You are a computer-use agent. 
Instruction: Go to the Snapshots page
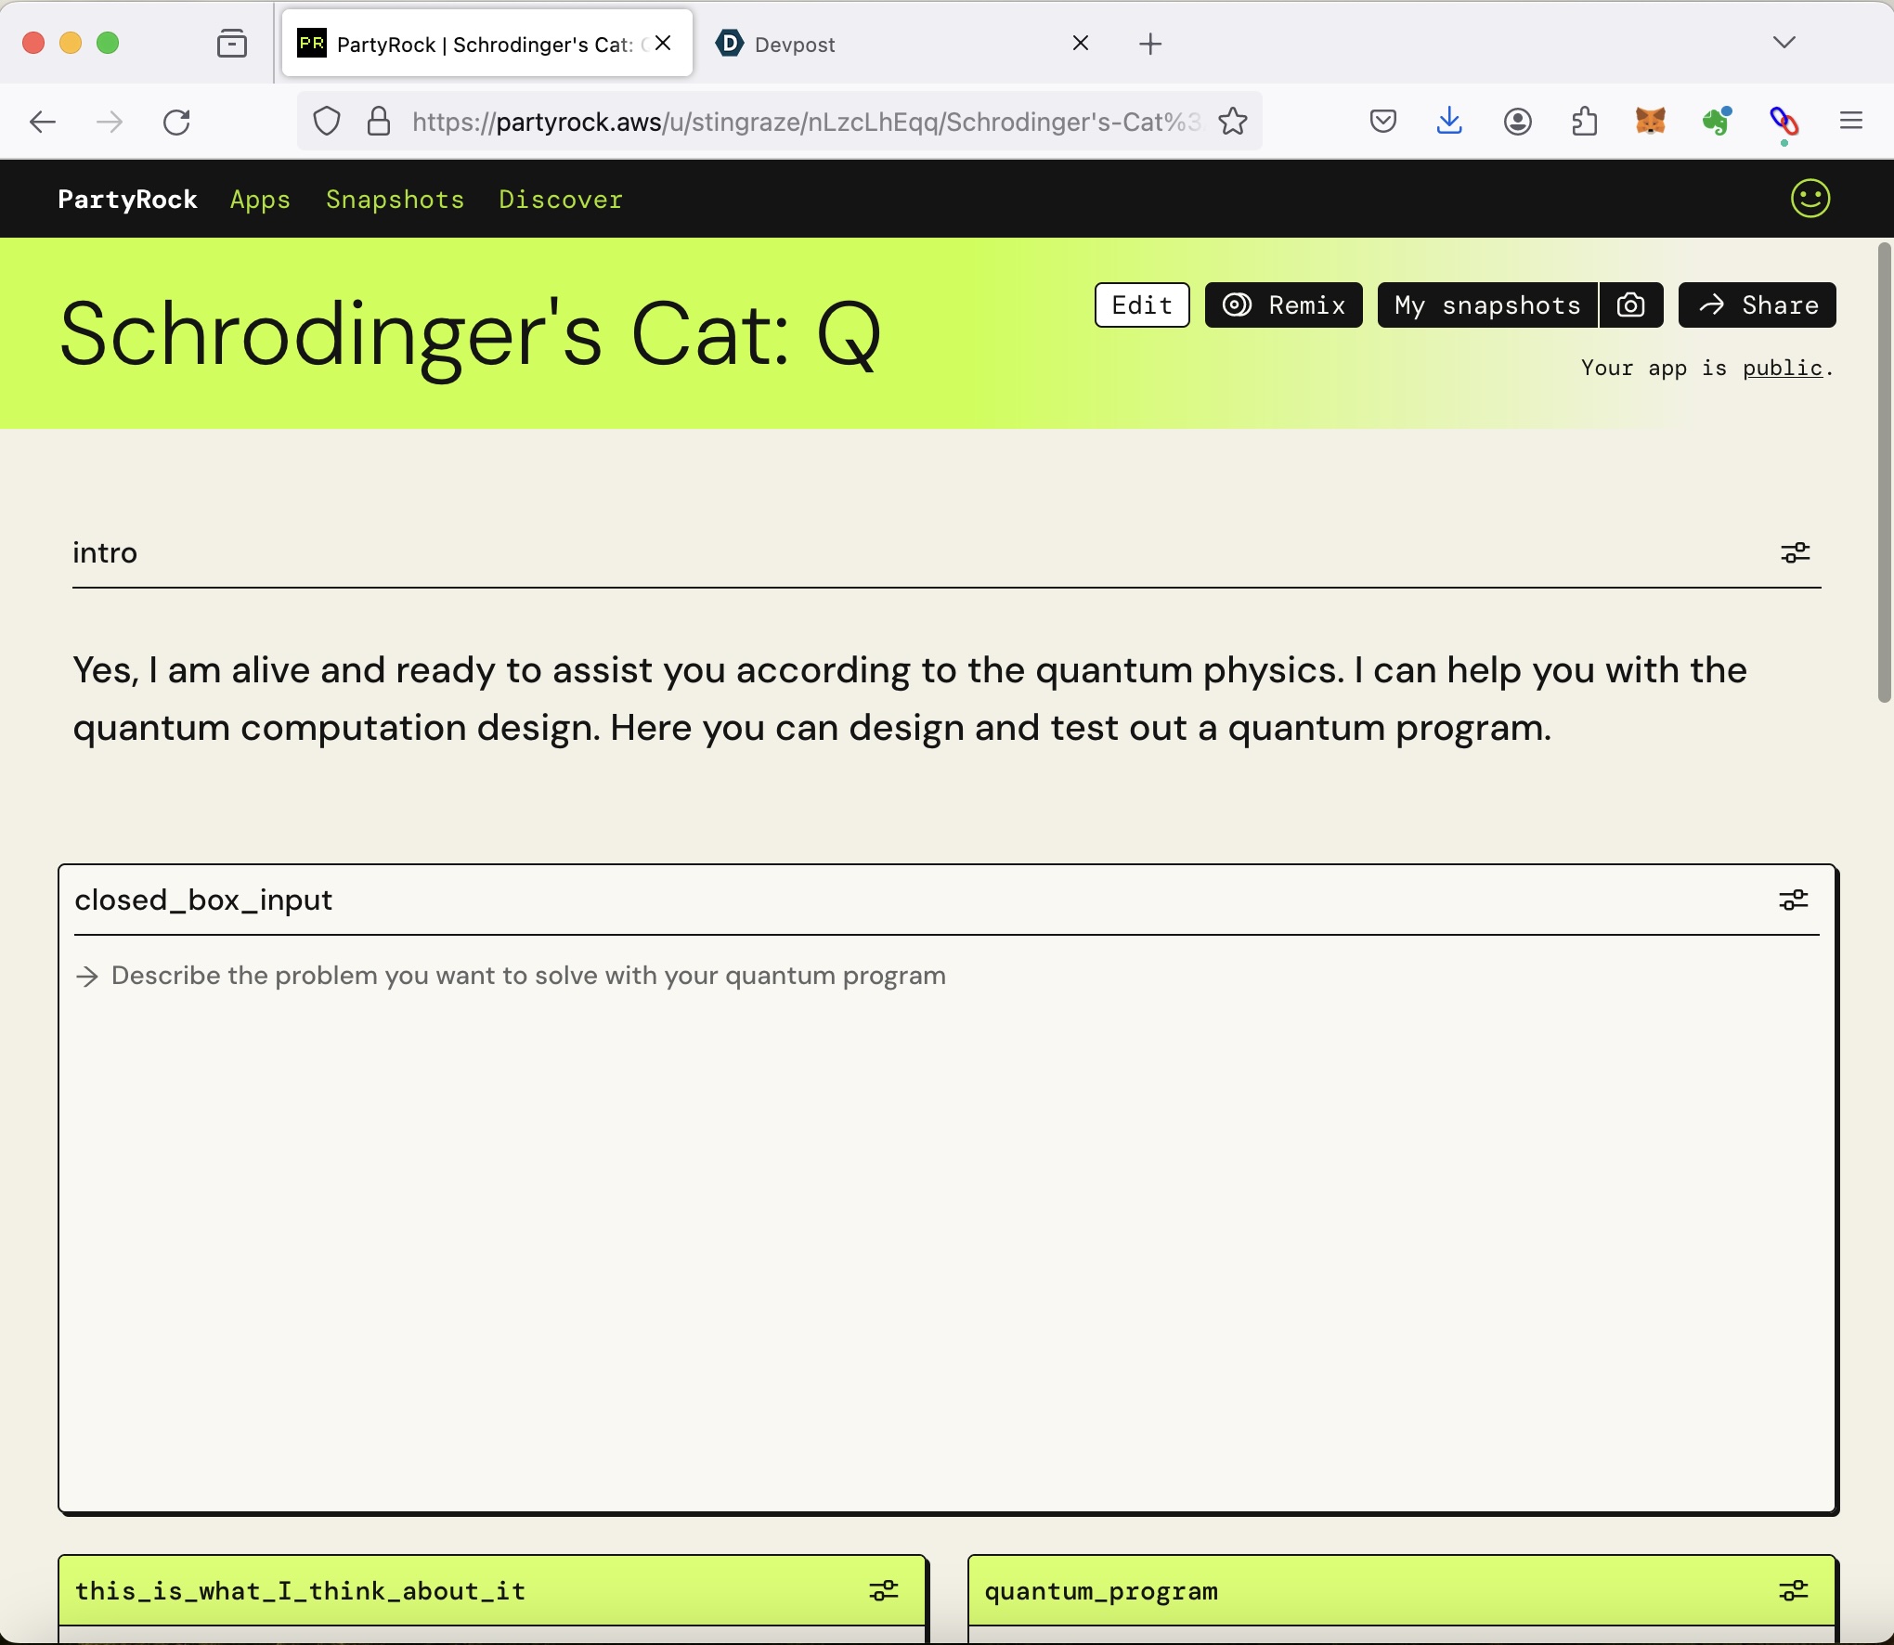click(x=395, y=200)
